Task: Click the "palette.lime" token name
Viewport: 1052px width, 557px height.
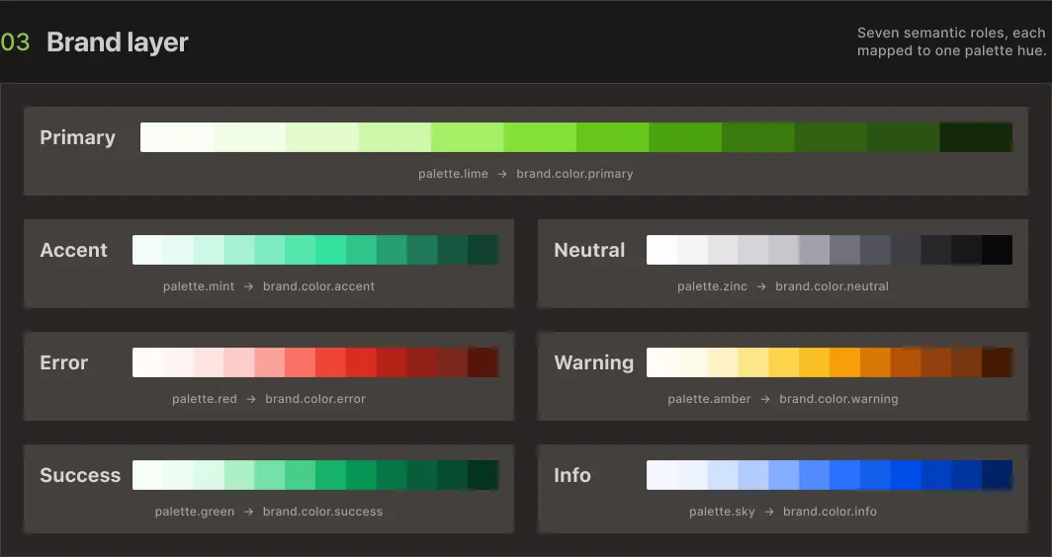Action: (x=453, y=174)
